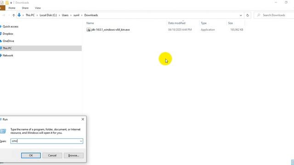Select Downloads in the address path
The width and height of the screenshot is (294, 165).
tap(91, 15)
